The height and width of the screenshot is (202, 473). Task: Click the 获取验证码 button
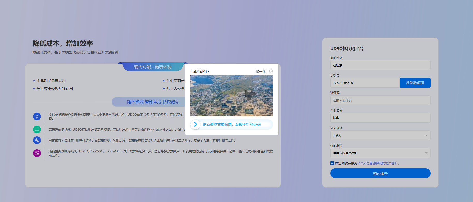point(415,83)
